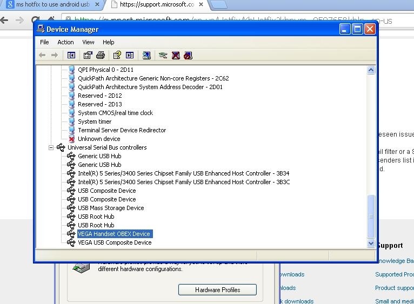Switch to support.microsoft.com browser tab
The height and width of the screenshot is (304, 414).
point(157,4)
